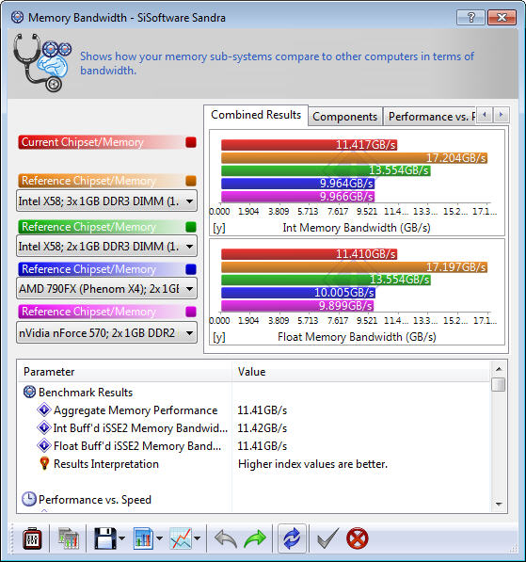Switch to the Combined Results tab
Image resolution: width=526 pixels, height=562 pixels.
pyautogui.click(x=256, y=115)
